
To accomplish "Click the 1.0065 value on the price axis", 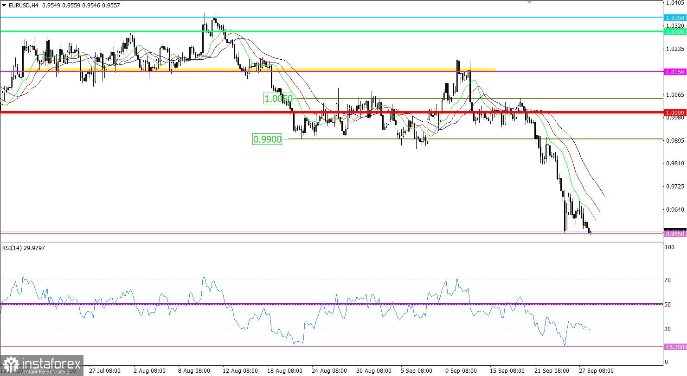I will coord(674,94).
